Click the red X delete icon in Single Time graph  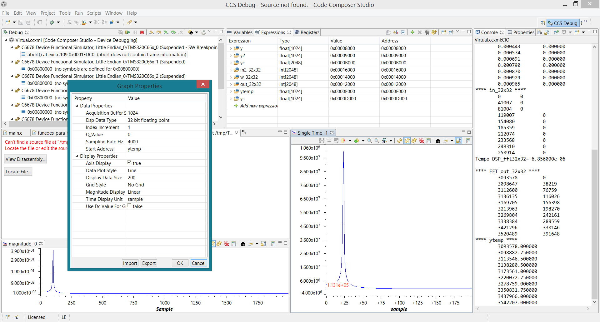coord(422,141)
